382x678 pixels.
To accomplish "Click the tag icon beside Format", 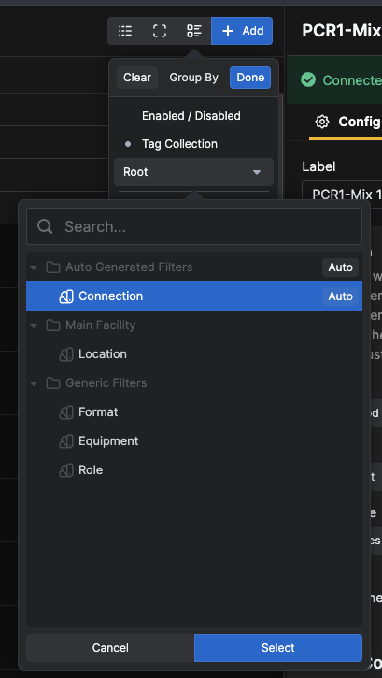I will [66, 412].
